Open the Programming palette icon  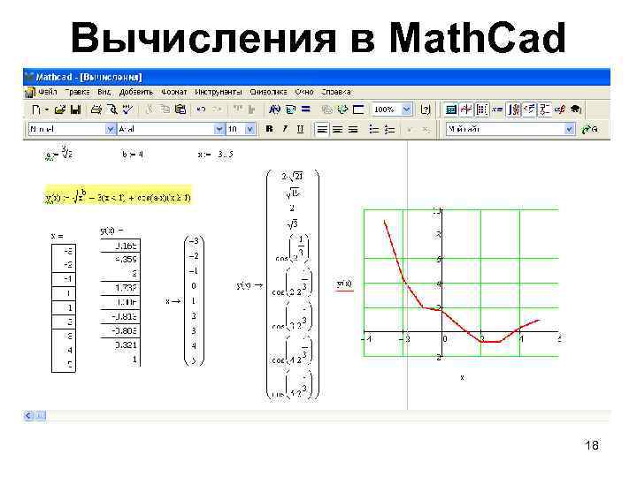544,110
